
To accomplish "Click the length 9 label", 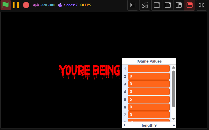I will point(149,125).
